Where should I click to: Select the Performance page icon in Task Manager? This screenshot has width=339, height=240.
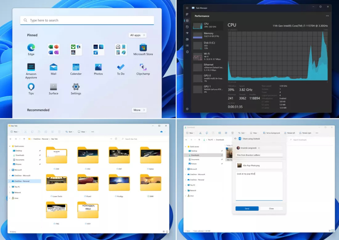coord(187,21)
